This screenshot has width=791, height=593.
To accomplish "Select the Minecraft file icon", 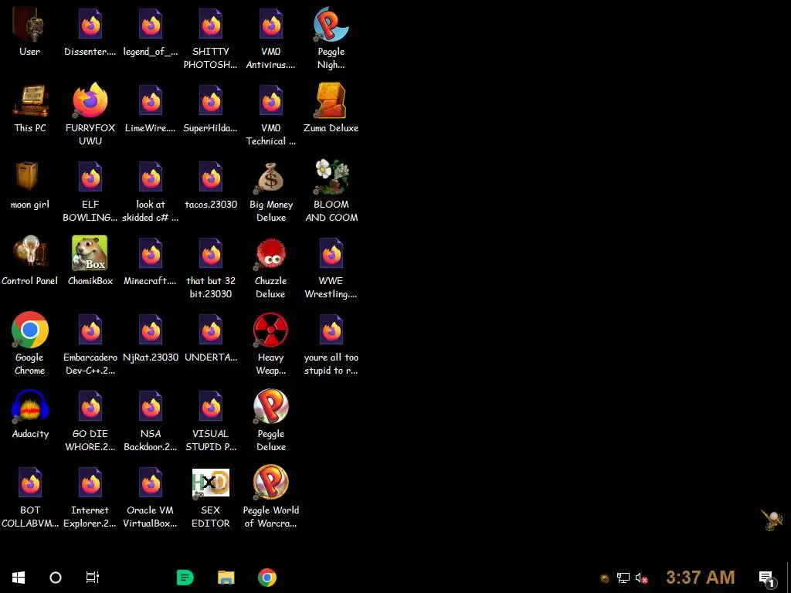I will tap(151, 253).
